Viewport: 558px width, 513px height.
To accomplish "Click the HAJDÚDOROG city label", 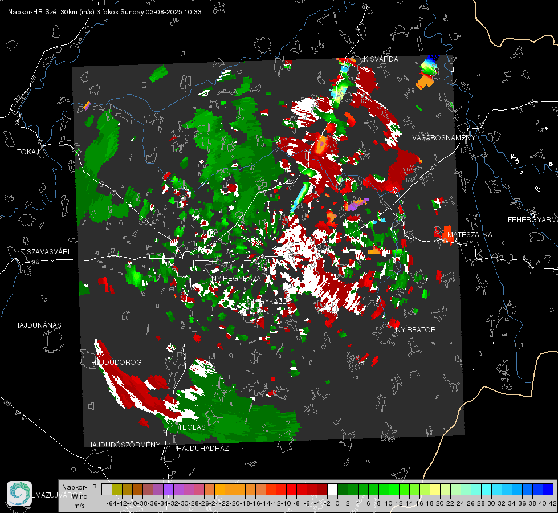I will (116, 363).
